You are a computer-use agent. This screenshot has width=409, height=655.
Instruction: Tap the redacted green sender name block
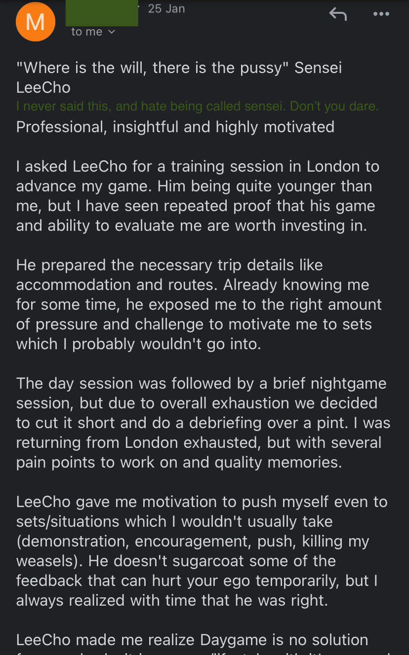click(102, 13)
